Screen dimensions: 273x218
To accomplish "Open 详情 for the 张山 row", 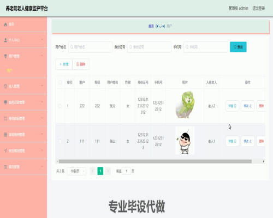I will point(232,141).
